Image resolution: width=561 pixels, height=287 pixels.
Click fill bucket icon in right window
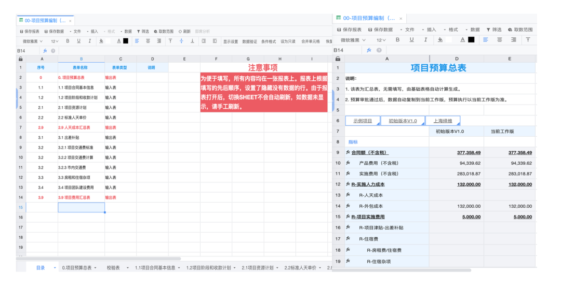(440, 40)
